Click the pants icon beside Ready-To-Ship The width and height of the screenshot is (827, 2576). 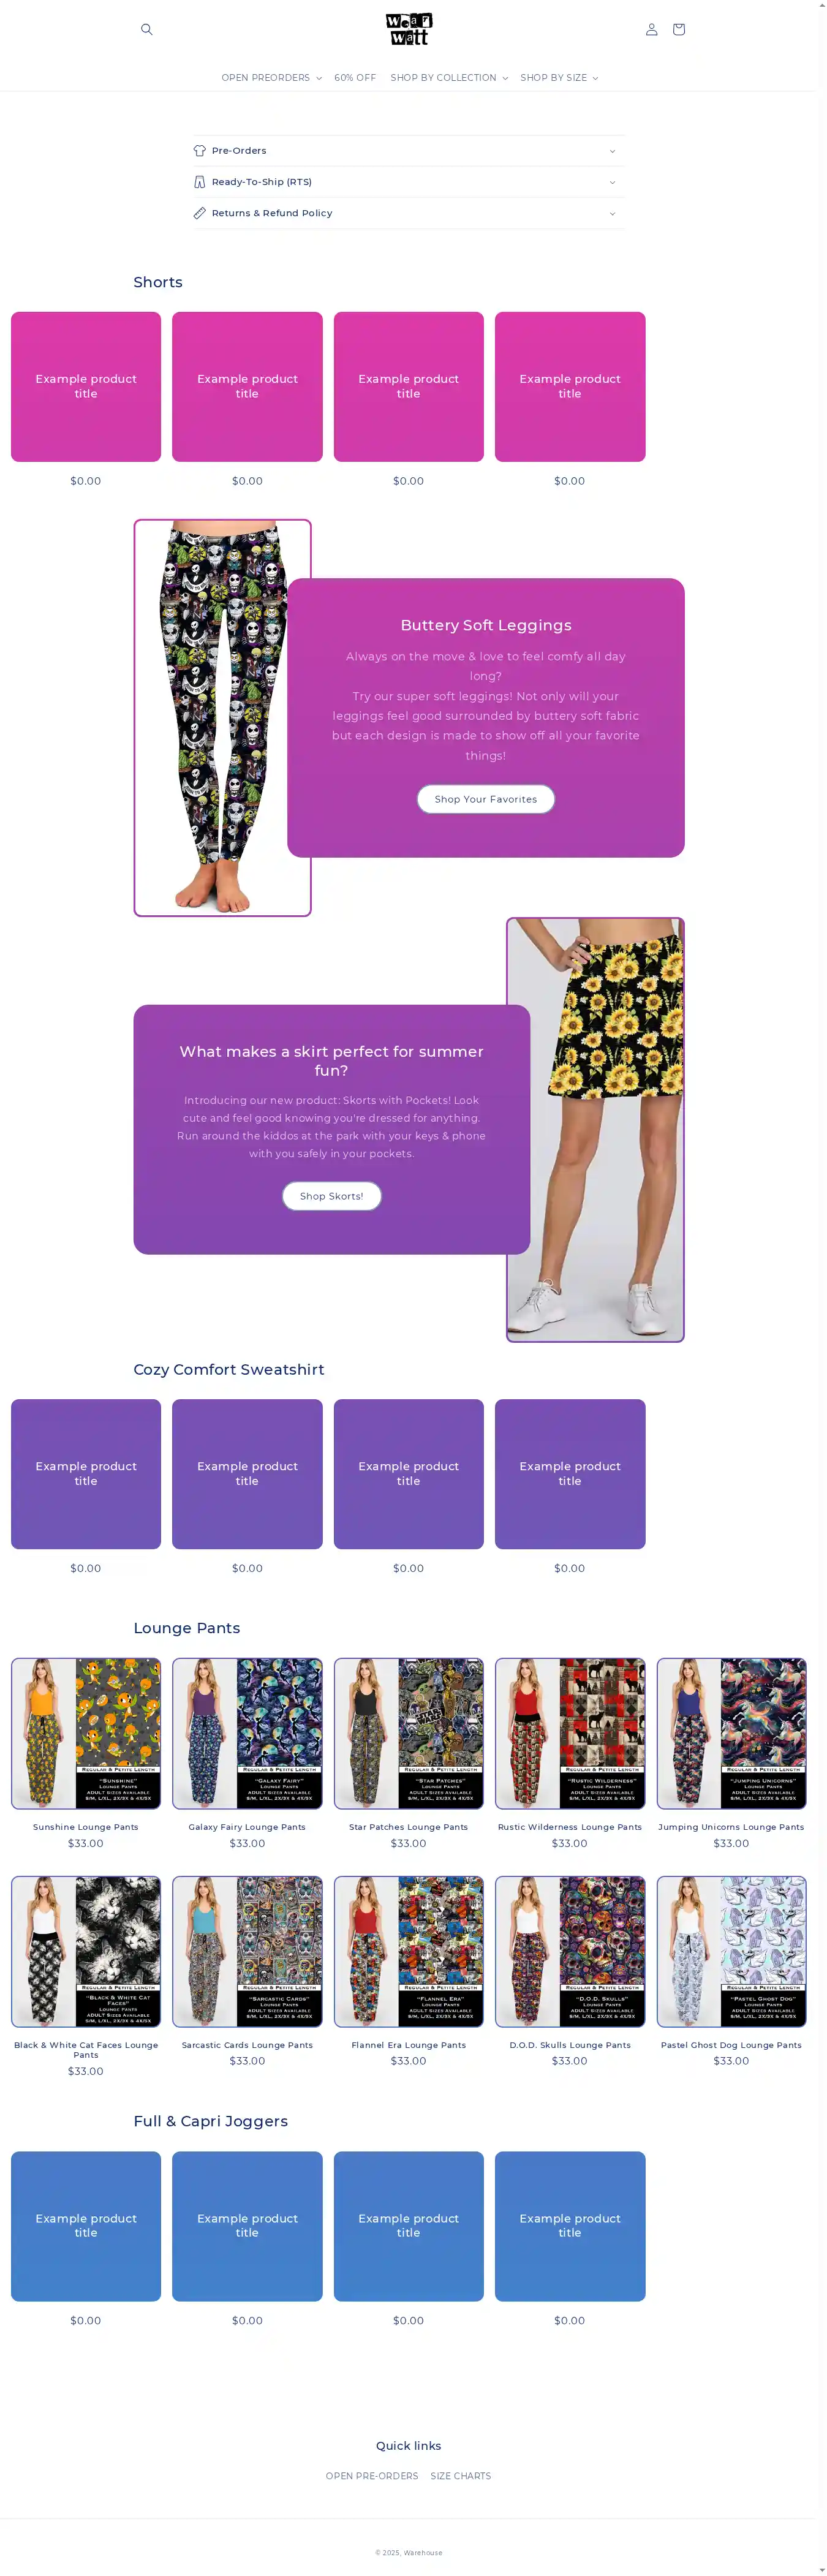200,182
